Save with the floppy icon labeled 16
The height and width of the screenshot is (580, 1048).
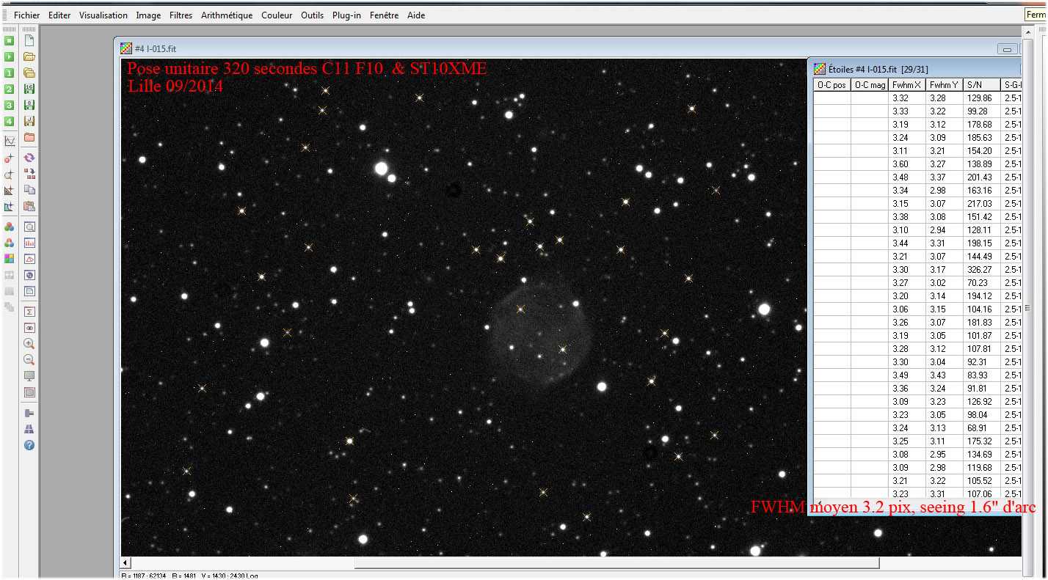(x=29, y=89)
